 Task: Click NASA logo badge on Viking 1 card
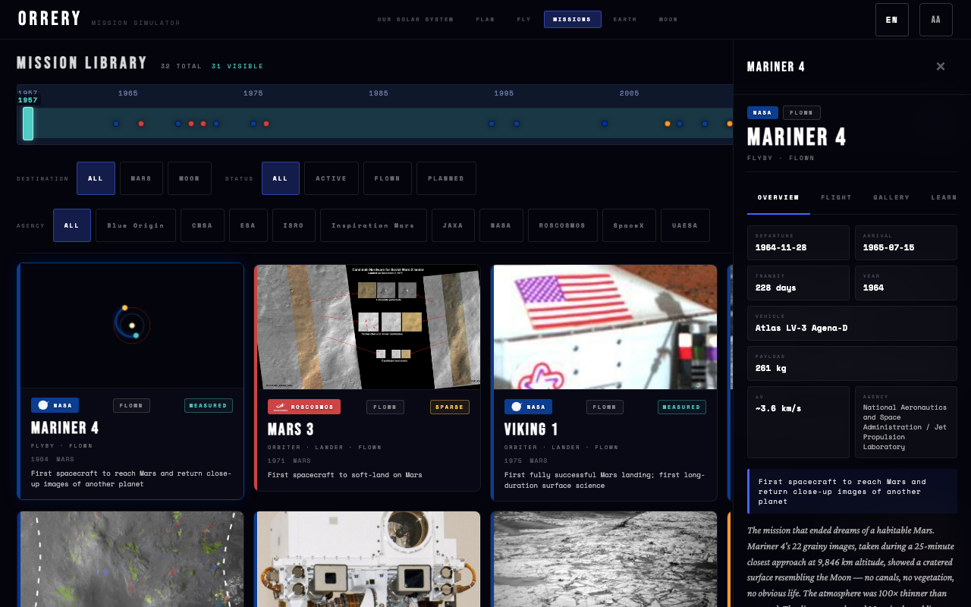click(x=528, y=407)
